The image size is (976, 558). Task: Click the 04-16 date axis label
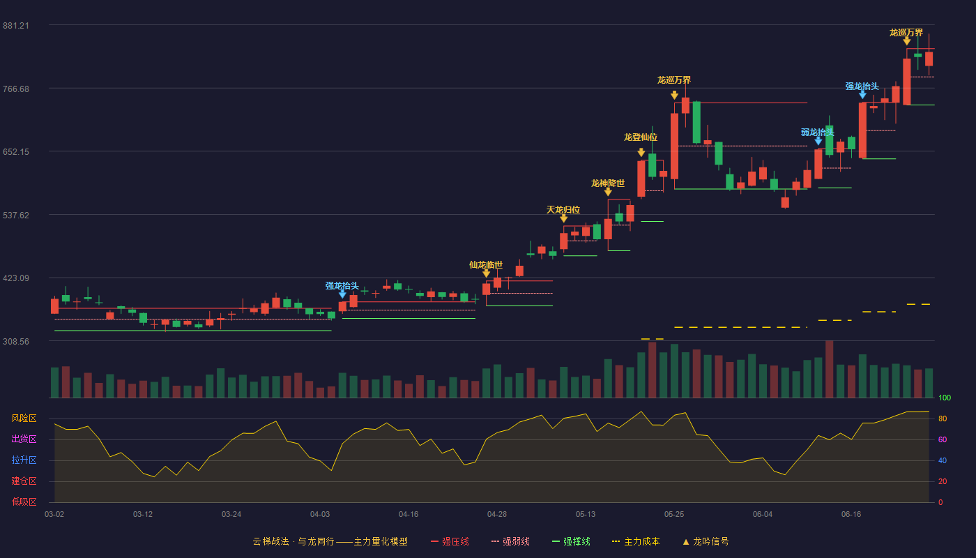(x=409, y=514)
